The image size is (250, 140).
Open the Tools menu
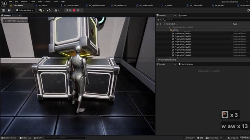[x=33, y=2]
